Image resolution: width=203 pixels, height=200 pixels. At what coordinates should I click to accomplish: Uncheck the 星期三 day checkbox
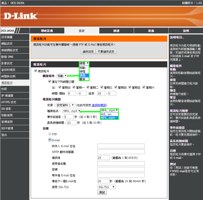102,87
